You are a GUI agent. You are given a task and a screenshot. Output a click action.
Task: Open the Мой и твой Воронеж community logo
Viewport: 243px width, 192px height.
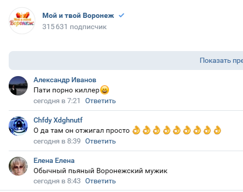(x=22, y=20)
